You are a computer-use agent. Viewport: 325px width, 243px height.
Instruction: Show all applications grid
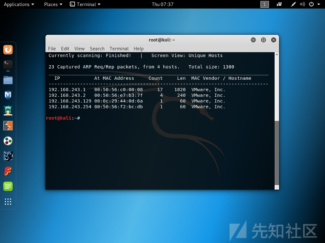point(8,201)
